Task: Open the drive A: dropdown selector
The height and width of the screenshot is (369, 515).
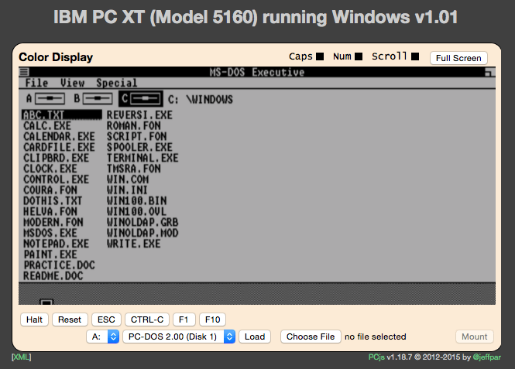Action: click(103, 337)
